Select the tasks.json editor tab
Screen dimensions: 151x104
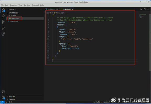[x=66, y=9]
